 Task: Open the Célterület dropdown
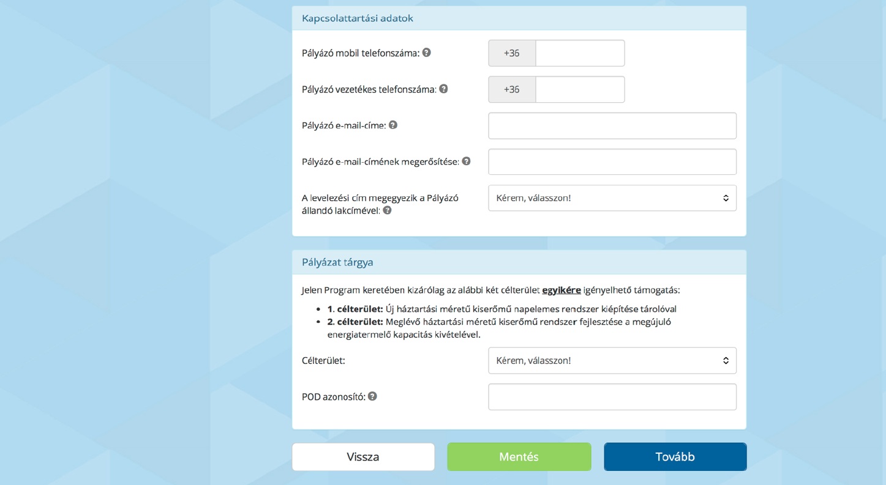pos(612,361)
